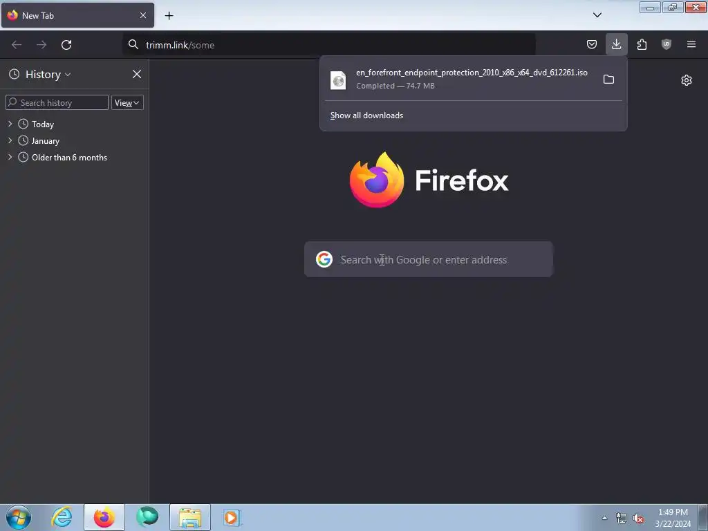This screenshot has width=708, height=531.
Task: Open the Firefox application hamburger menu
Action: point(691,44)
